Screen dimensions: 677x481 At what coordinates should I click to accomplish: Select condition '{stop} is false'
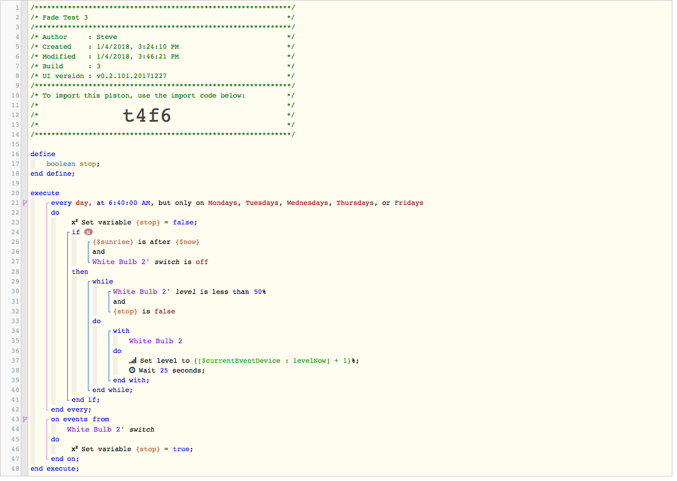(x=144, y=312)
